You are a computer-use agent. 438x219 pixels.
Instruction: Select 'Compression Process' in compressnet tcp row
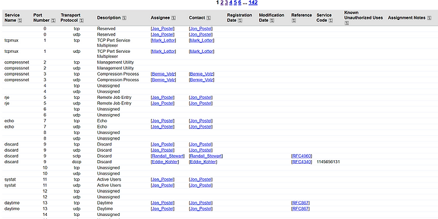pyautogui.click(x=118, y=74)
